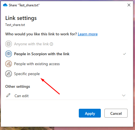Open the Can edit permission dropdown

click(x=66, y=96)
